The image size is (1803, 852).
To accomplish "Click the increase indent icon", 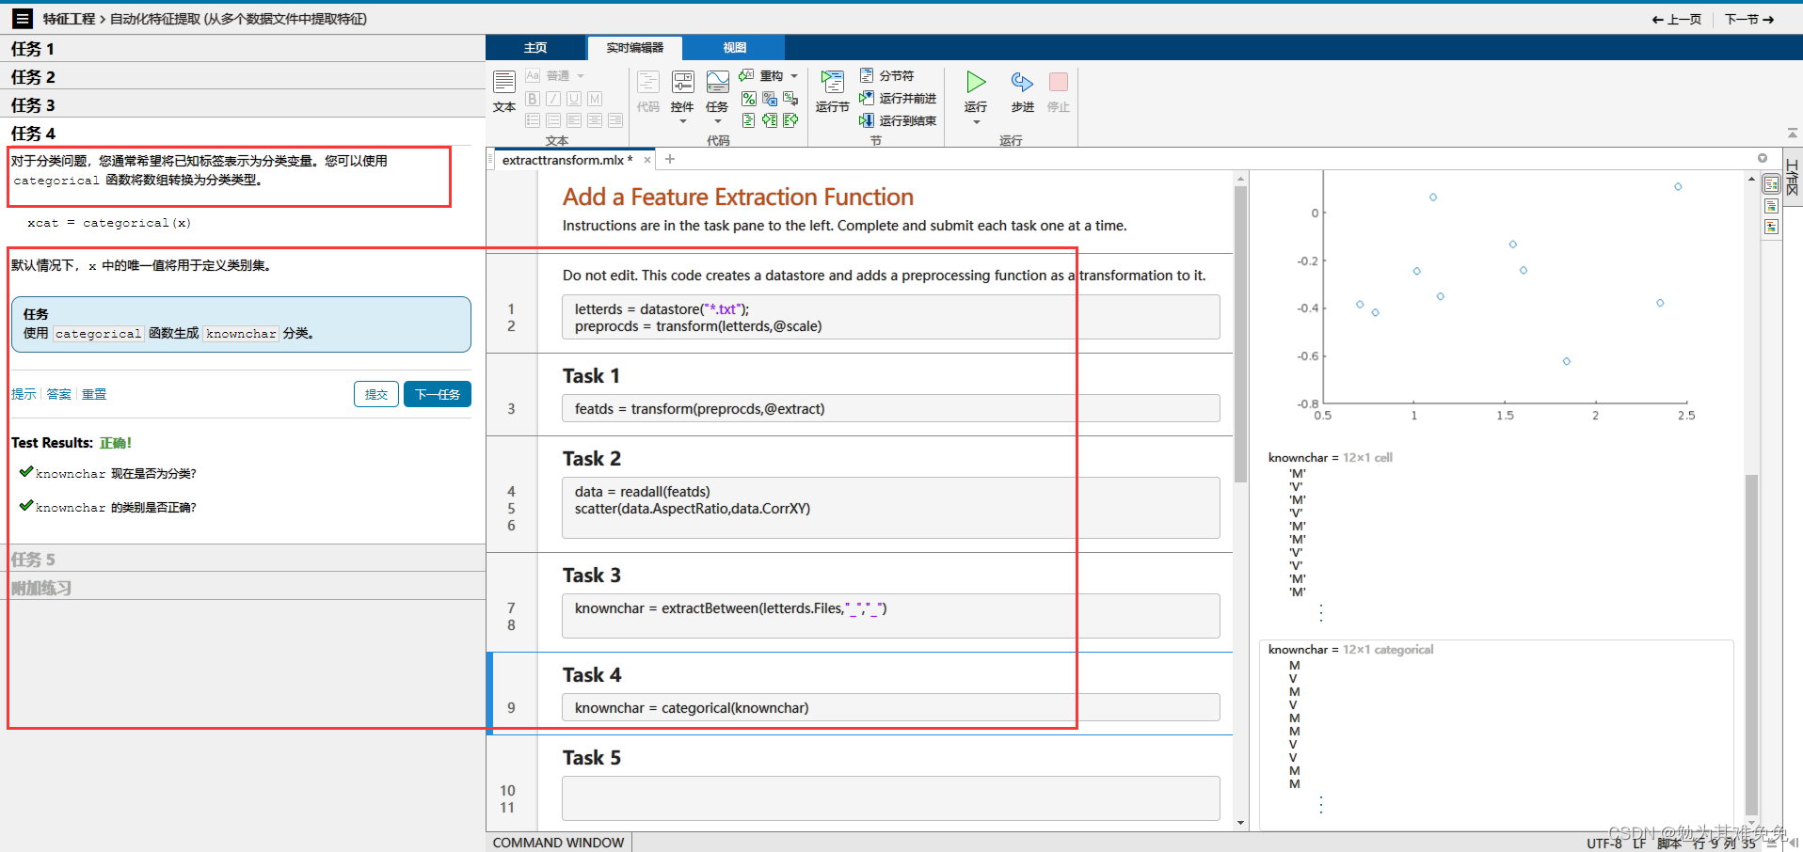I will (769, 120).
